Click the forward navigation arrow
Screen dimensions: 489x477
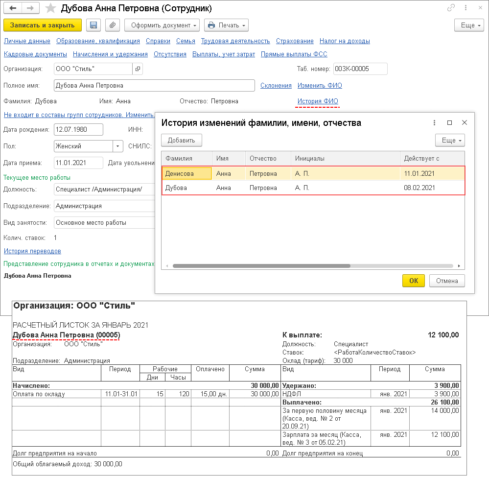tap(30, 8)
